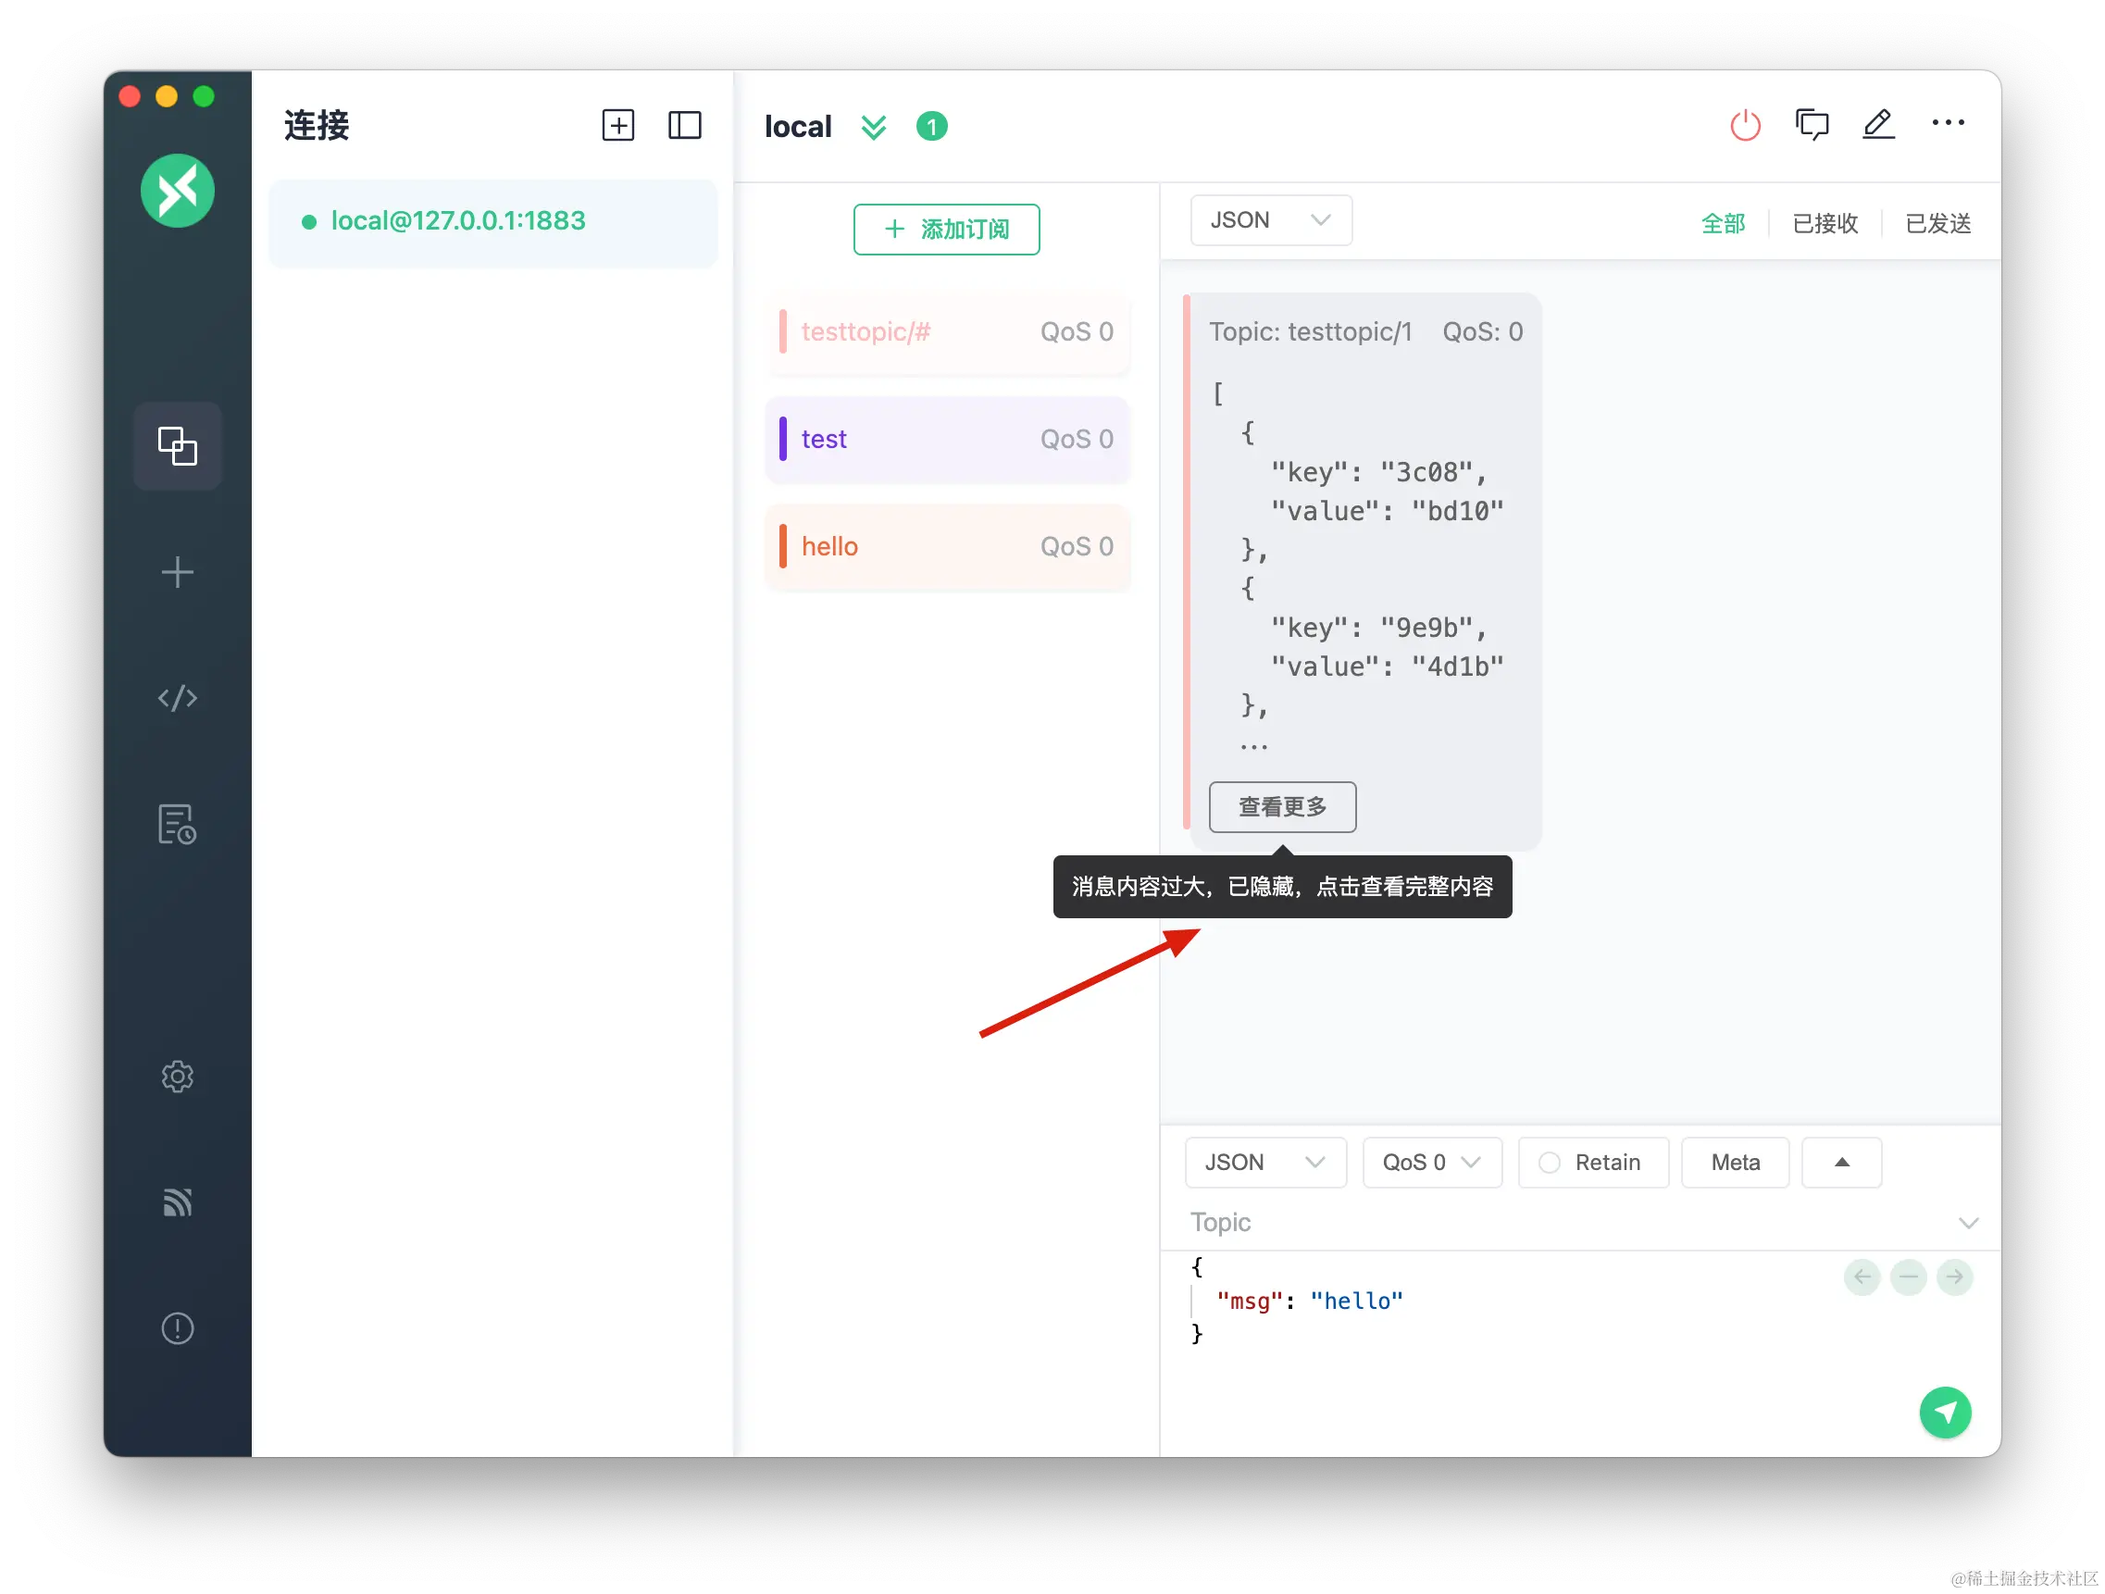
Task: Click the unread message count badge
Action: (931, 126)
